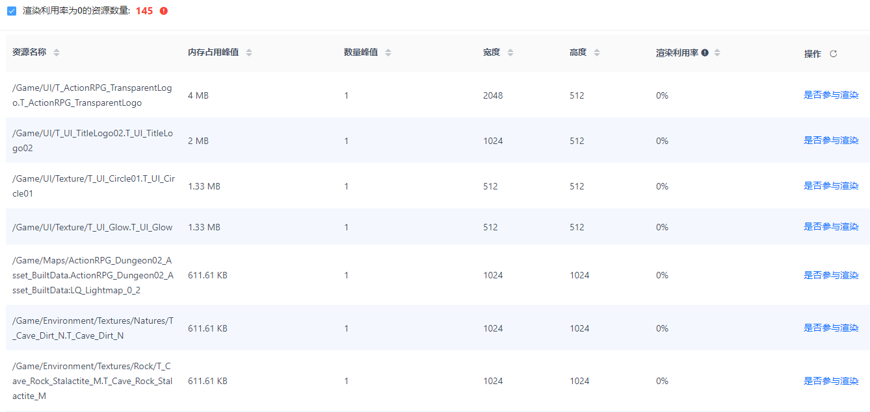Click the 高度 column header label

click(578, 53)
